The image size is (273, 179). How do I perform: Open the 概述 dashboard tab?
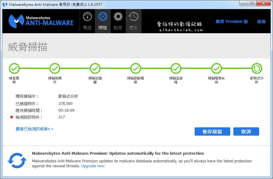click(x=87, y=21)
